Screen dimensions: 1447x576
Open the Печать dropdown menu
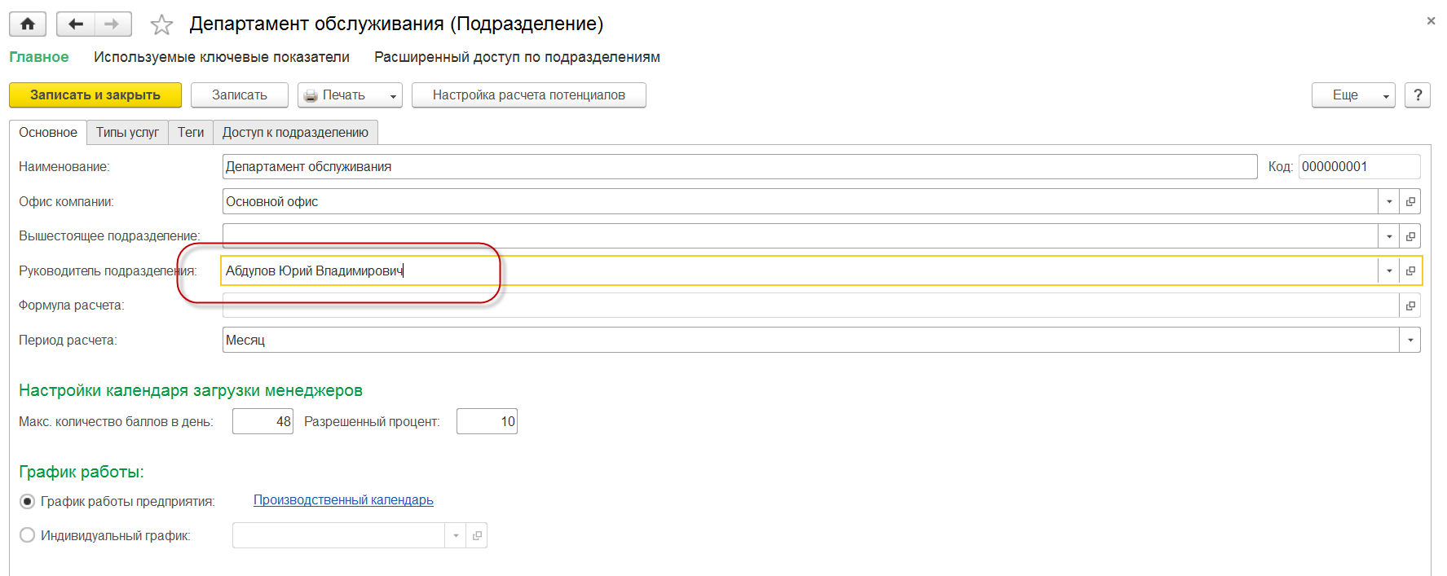[x=351, y=95]
